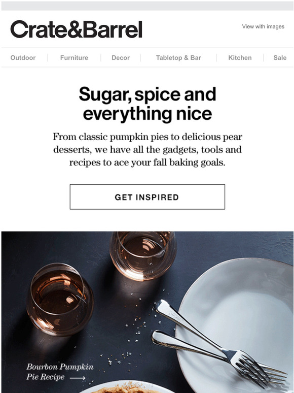
Task: Click the Sugar, spice and everything nice headline
Action: 147,104
